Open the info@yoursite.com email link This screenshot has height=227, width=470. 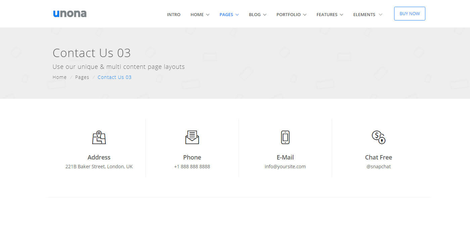coord(285,166)
